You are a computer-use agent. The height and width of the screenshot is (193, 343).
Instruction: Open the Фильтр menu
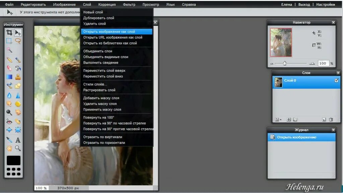[129, 4]
